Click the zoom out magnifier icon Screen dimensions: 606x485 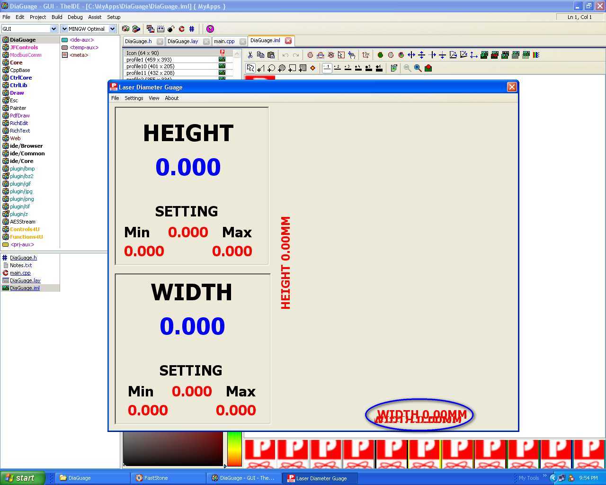coord(407,68)
